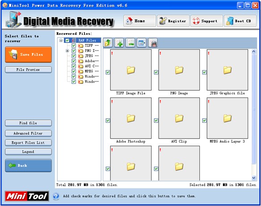Click the 'Total 281.97 MB in 1301 files' text
Screen dimensions: 261x206
point(87,185)
